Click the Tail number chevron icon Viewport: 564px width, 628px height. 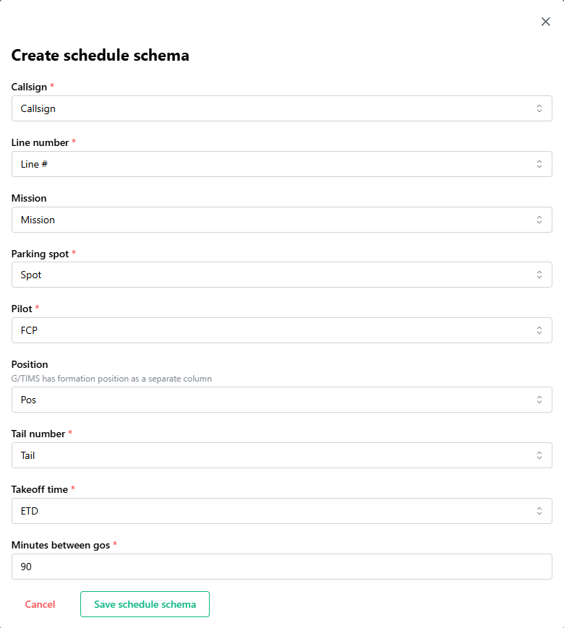pyautogui.click(x=539, y=455)
